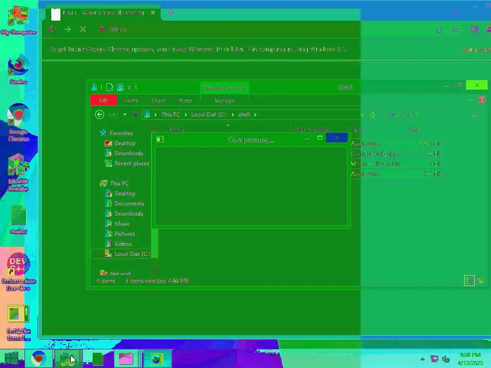Image resolution: width=491 pixels, height=368 pixels.
Task: Click Explorer forward arrow button
Action: 113,115
